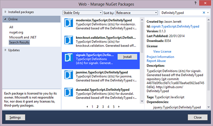
Task: Select the All source under Online
Action: [11, 27]
